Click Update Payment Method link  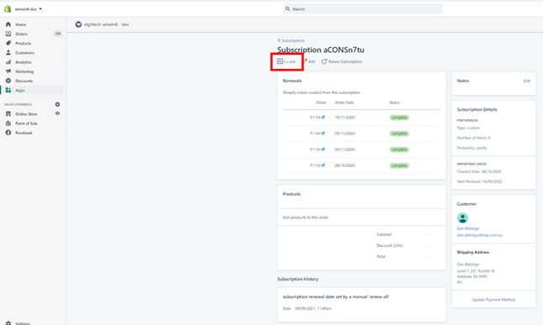click(493, 300)
